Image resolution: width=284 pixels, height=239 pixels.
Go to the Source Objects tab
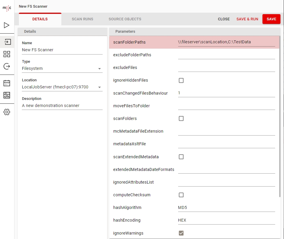point(125,19)
